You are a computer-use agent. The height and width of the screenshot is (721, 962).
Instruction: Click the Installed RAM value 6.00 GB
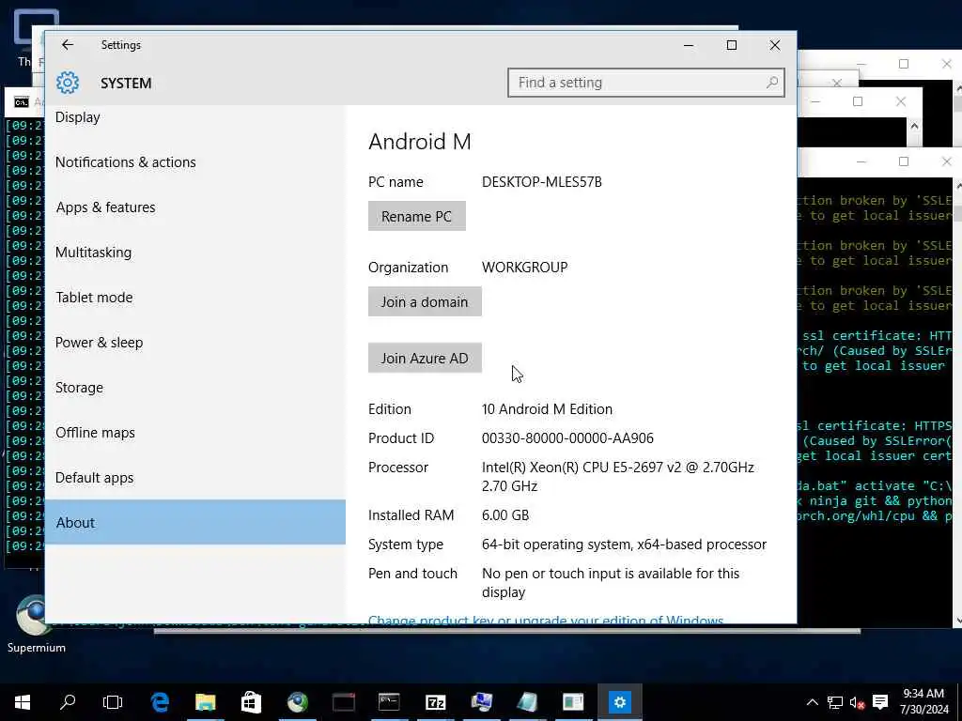point(504,515)
